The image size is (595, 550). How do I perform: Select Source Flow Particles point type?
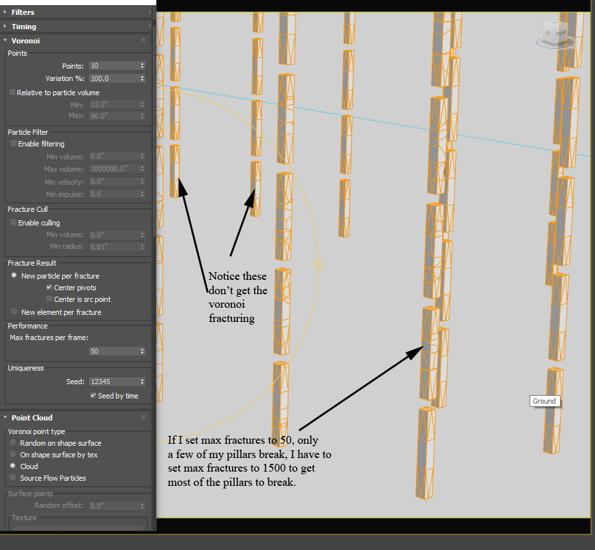pyautogui.click(x=14, y=478)
